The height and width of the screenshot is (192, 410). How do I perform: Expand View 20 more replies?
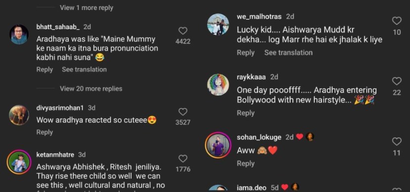(x=91, y=89)
